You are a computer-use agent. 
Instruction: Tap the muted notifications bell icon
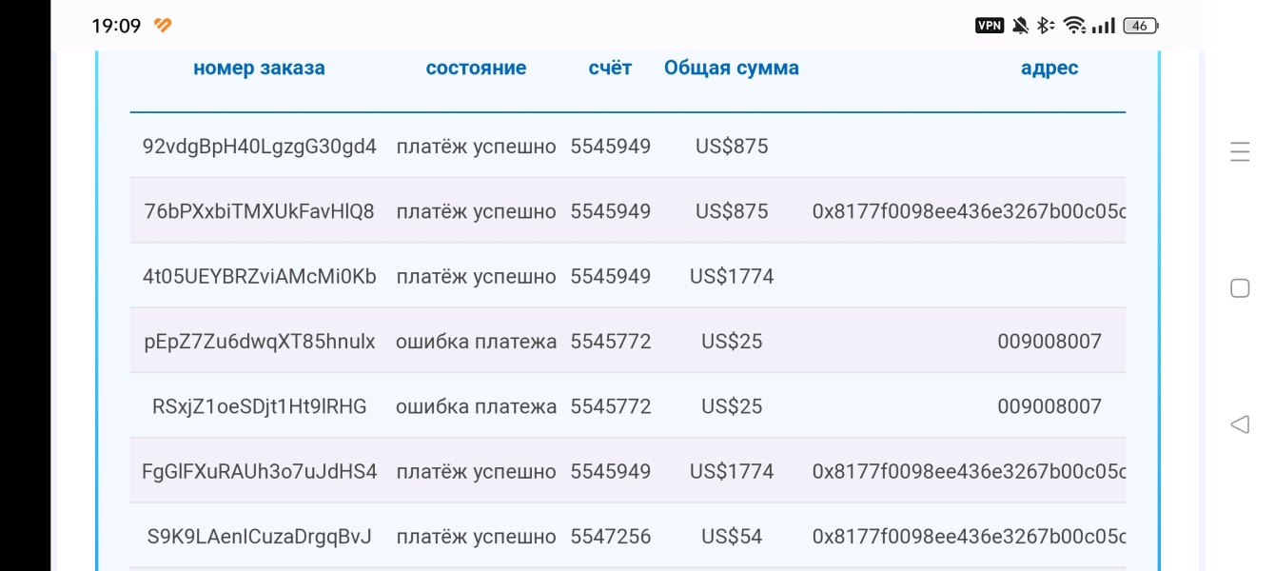pos(1020,26)
